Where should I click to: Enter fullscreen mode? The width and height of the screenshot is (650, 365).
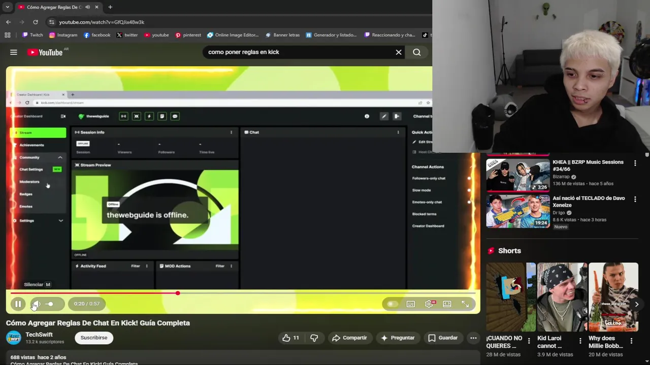tap(465, 304)
